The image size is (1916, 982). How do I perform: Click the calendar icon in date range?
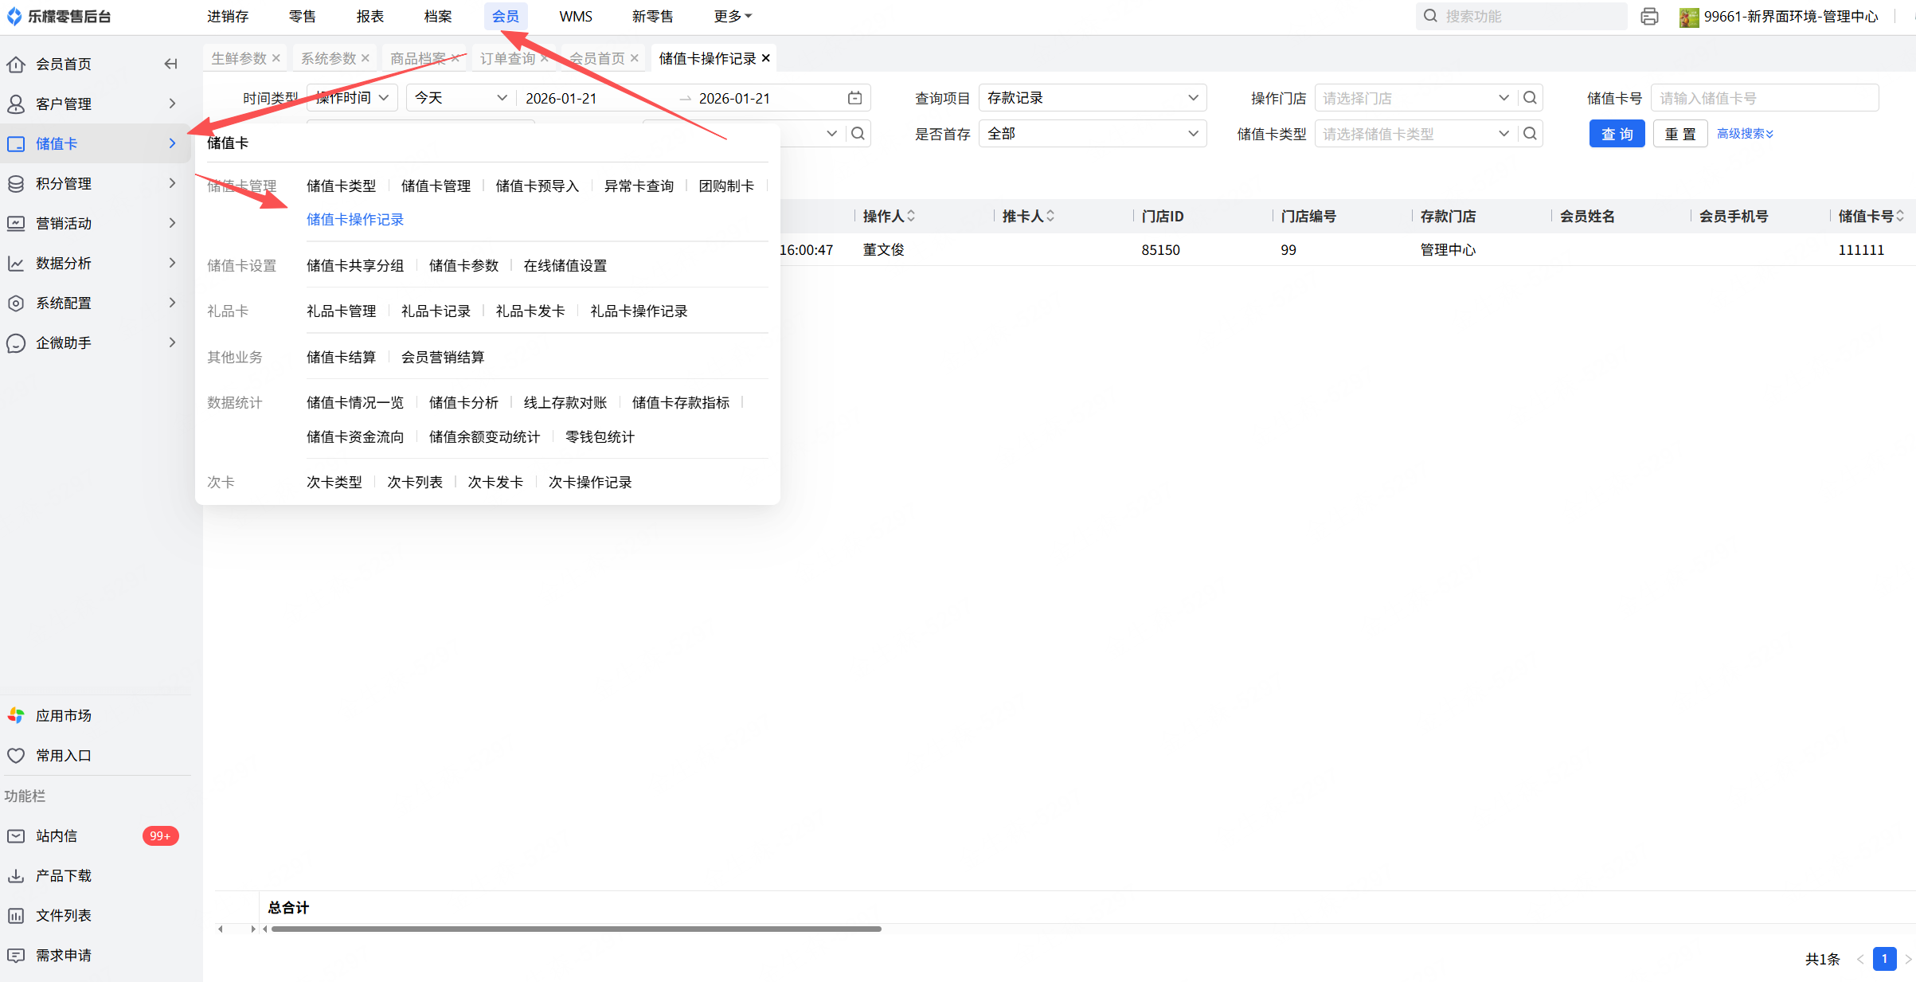coord(854,98)
